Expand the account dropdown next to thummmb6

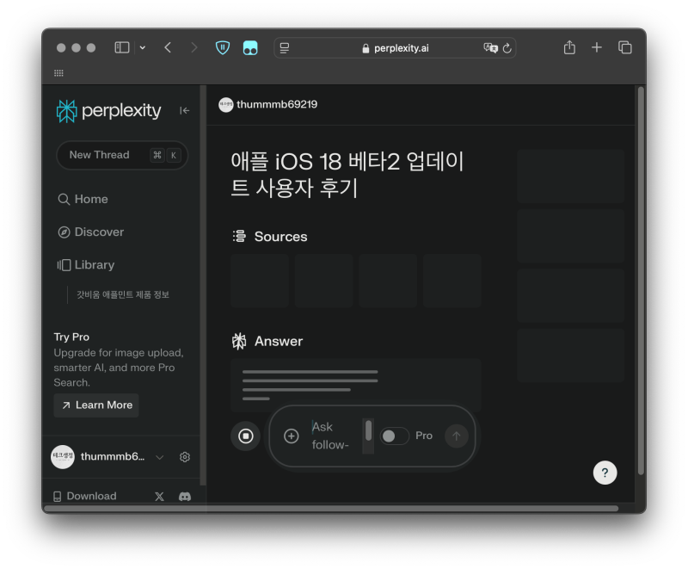pyautogui.click(x=159, y=457)
